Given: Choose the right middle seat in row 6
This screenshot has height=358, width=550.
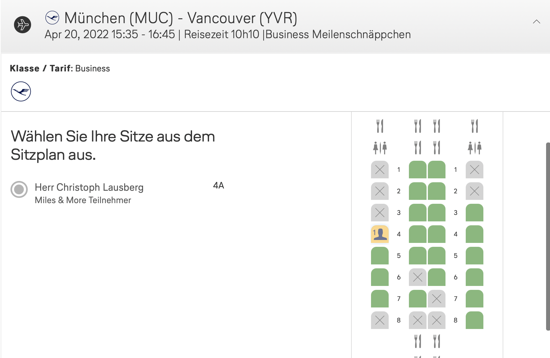Looking at the screenshot, I should click(437, 277).
